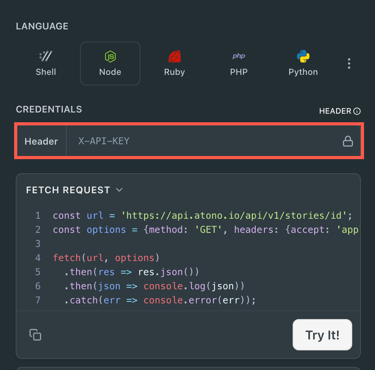This screenshot has height=370, width=375.
Task: Select the Python language option
Action: [x=303, y=63]
